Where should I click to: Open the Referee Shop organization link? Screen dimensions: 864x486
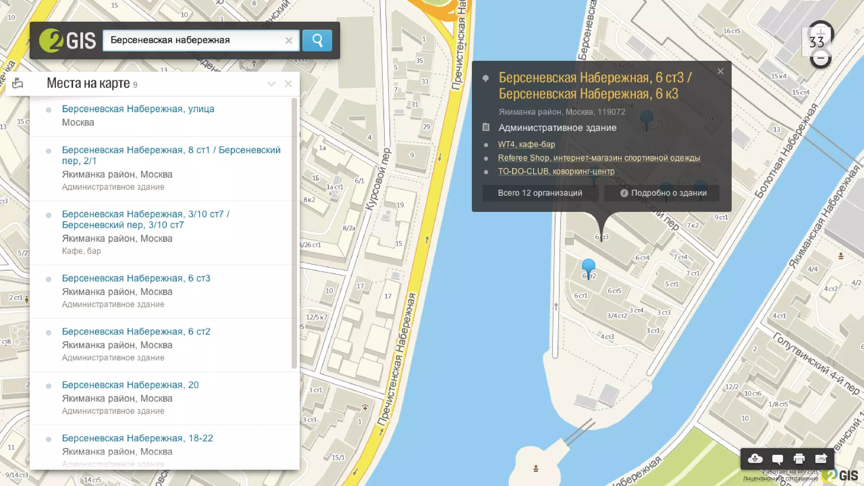click(599, 158)
